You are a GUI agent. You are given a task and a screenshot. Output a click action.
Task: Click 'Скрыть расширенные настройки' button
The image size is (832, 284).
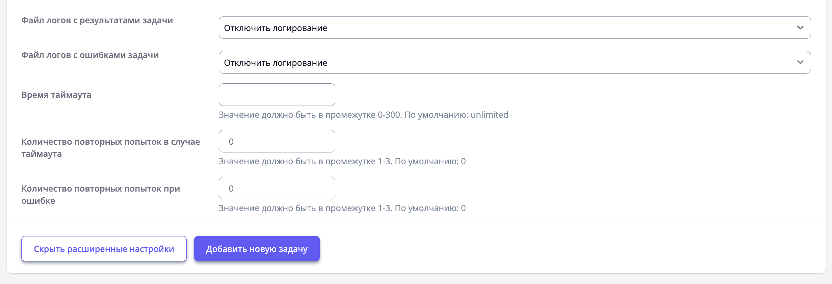pos(104,249)
